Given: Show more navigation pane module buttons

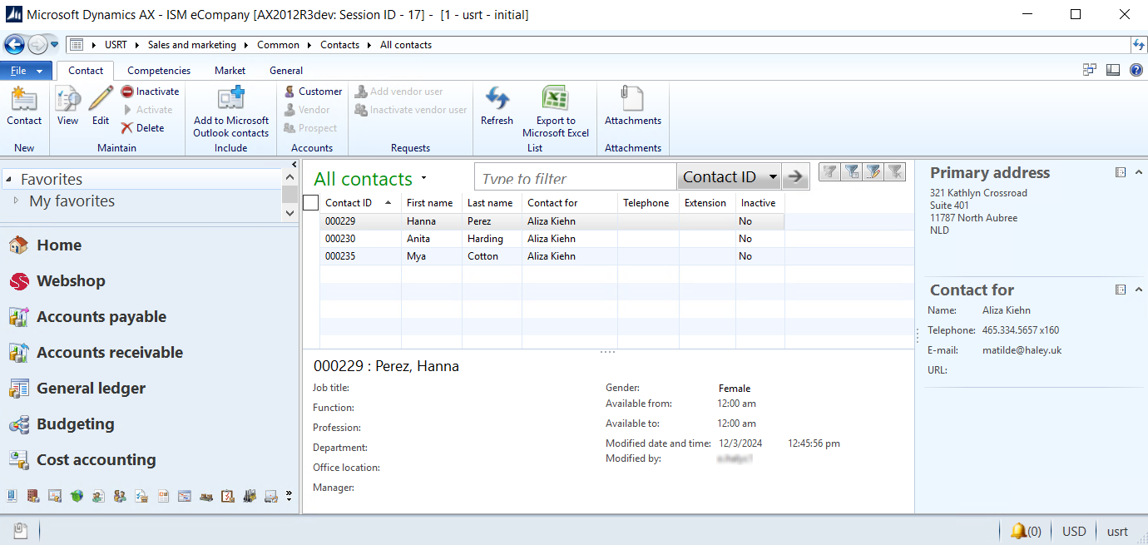Looking at the screenshot, I should 289,496.
